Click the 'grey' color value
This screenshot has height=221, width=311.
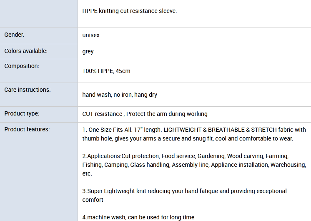[x=88, y=51]
